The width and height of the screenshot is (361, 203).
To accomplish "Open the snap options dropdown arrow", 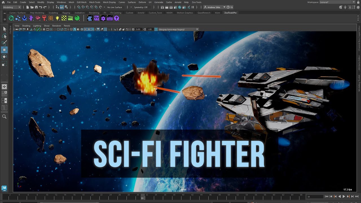I will point(104,7).
